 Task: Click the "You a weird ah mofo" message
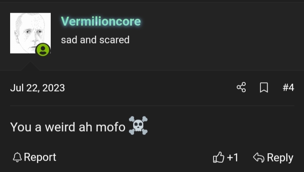[x=68, y=127]
